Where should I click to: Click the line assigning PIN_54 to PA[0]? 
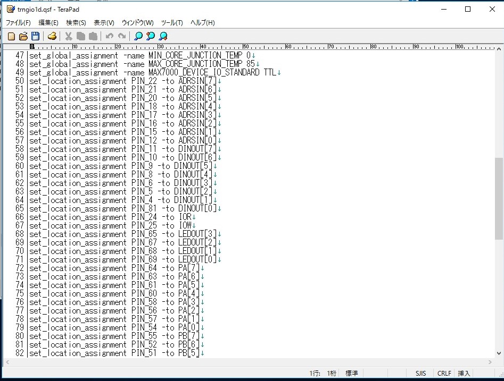coord(115,328)
